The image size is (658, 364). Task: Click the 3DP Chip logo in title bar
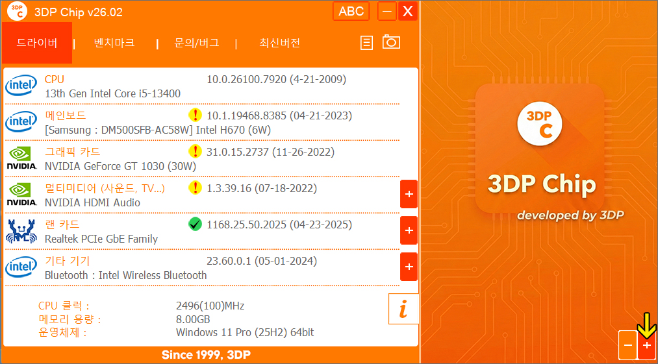pos(19,12)
